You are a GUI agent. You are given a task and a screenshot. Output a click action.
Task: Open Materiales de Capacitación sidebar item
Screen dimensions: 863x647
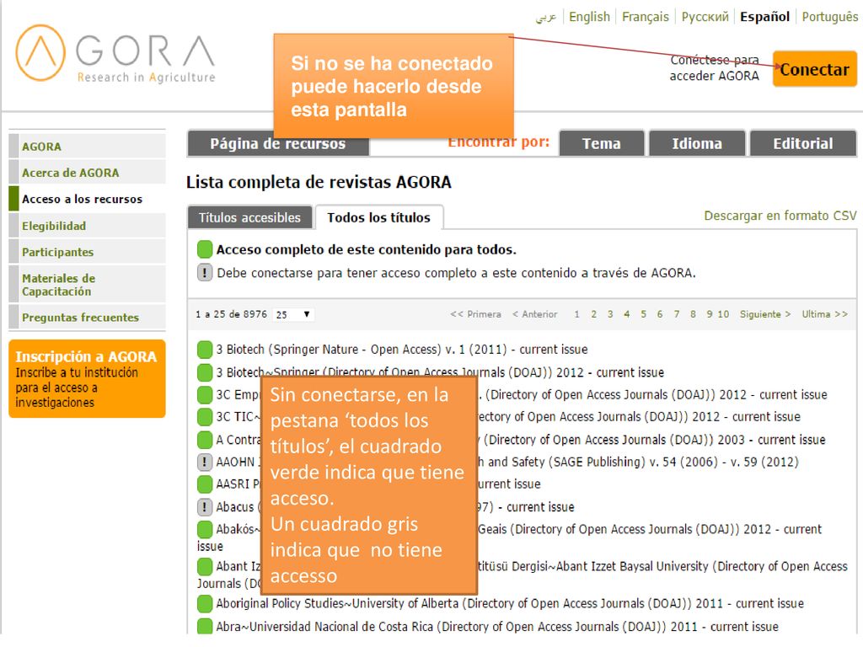click(x=88, y=285)
